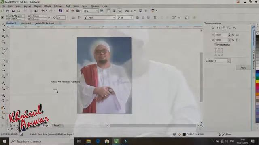
Task: Toggle the Bold text formatting icon
Action: [x=138, y=17]
